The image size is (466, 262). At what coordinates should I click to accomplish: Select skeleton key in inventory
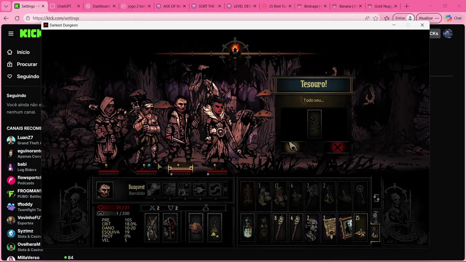(360, 195)
